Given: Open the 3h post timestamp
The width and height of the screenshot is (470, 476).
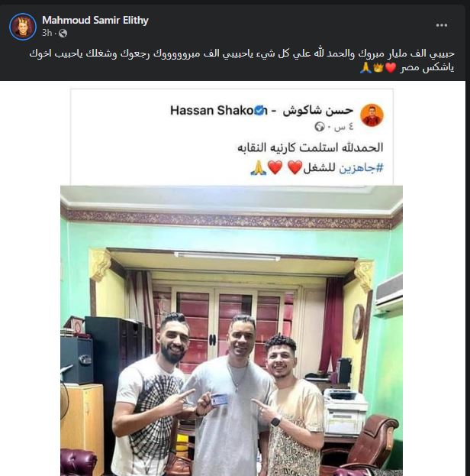Looking at the screenshot, I should tap(47, 33).
